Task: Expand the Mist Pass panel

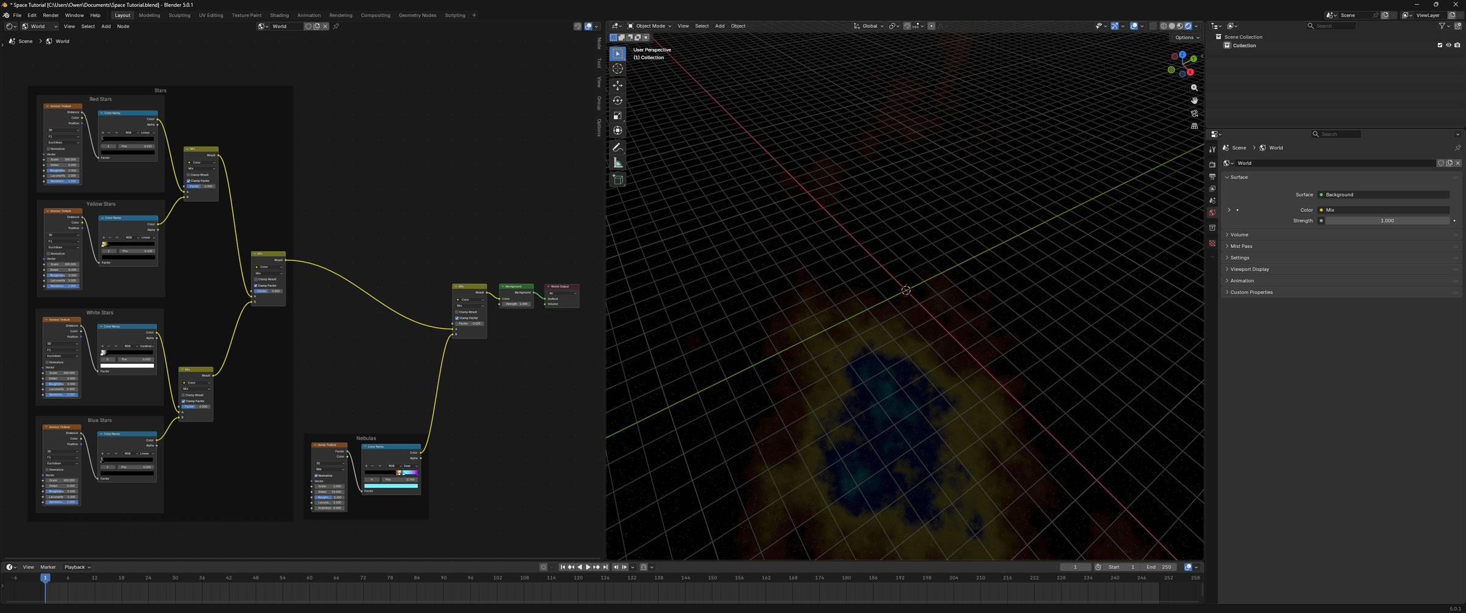Action: (1341, 247)
